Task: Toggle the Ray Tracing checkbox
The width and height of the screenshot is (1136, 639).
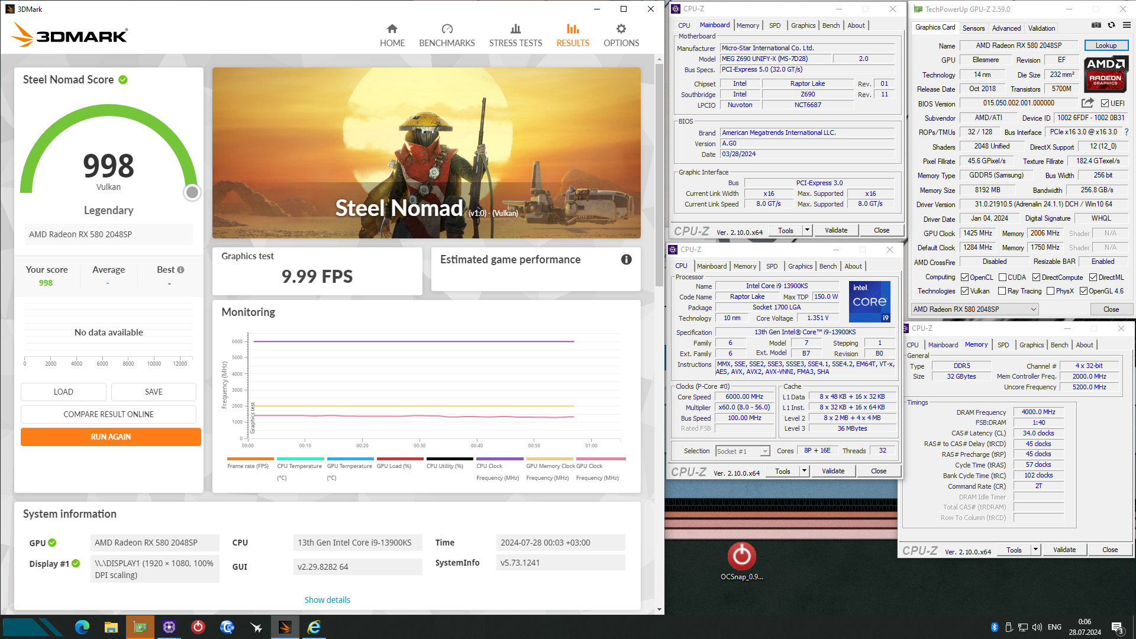Action: point(1002,291)
